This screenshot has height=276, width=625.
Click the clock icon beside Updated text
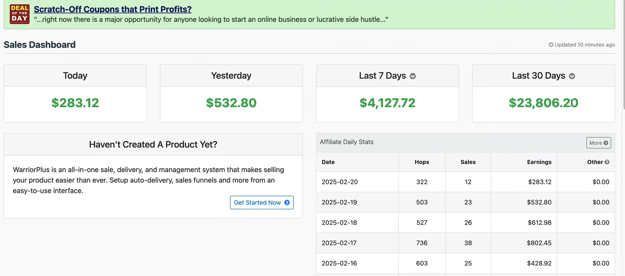[x=551, y=45]
